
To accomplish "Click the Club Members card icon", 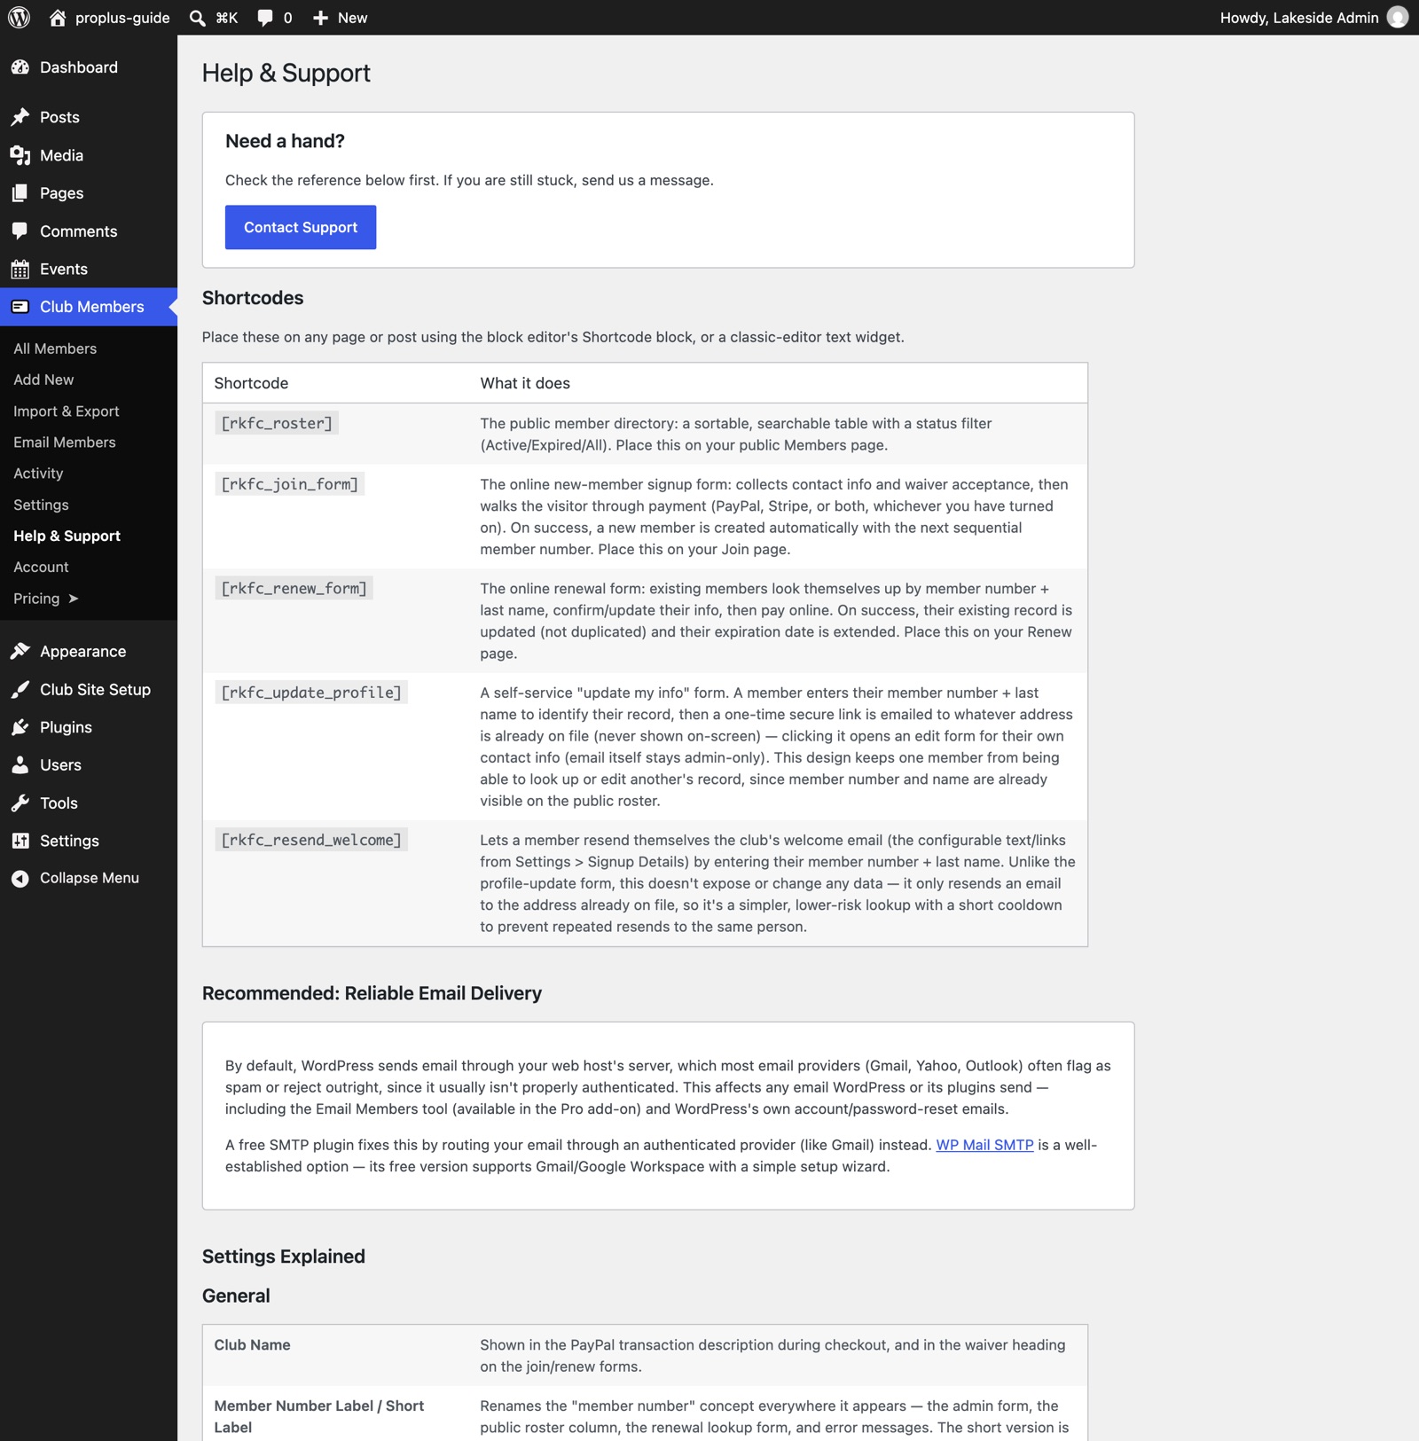I will coord(20,307).
